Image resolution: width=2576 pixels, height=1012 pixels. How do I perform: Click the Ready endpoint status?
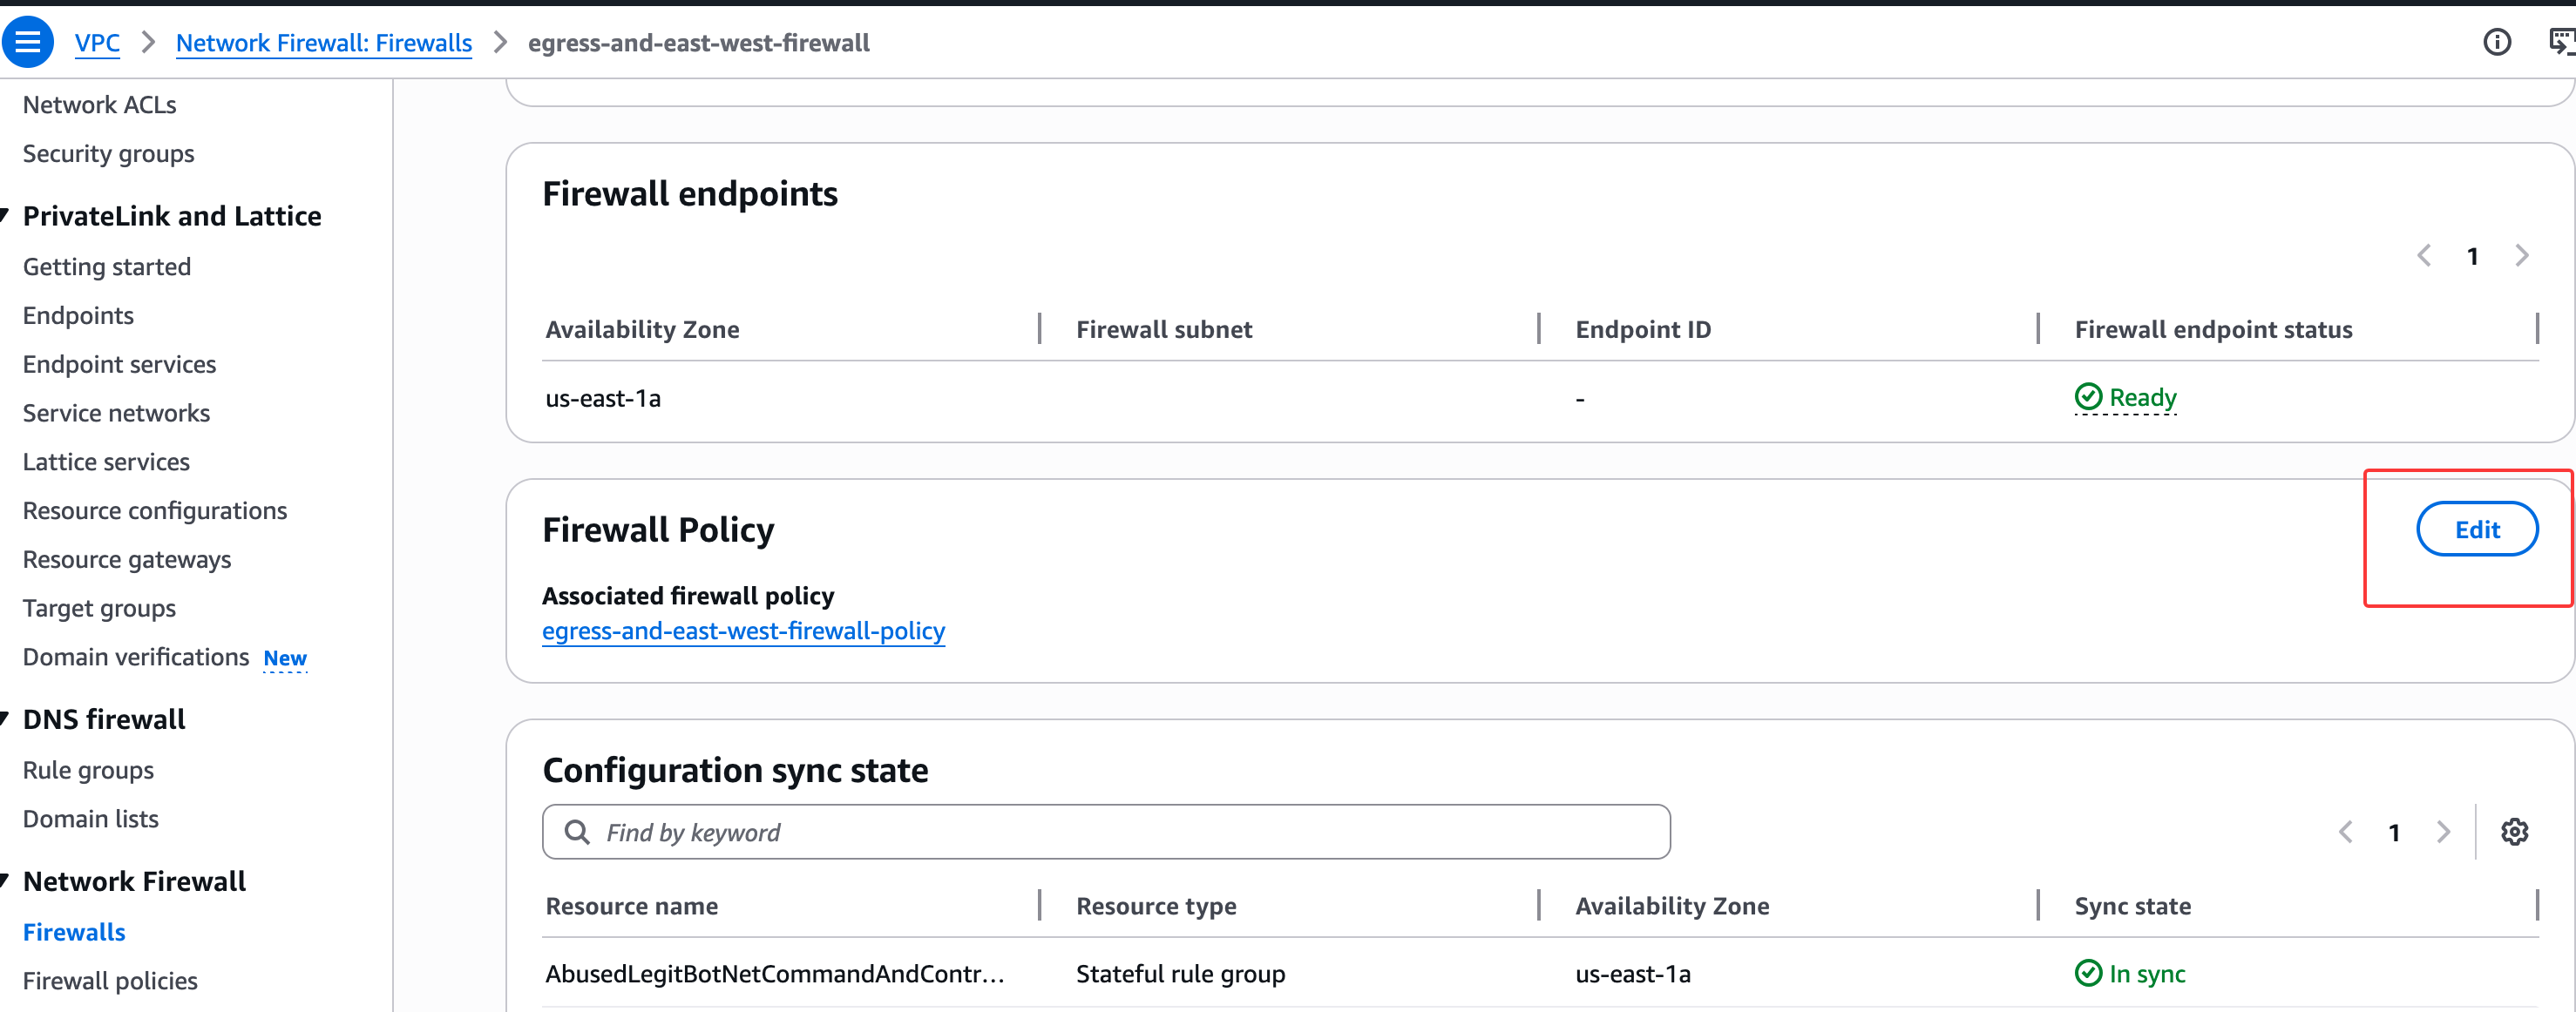pyautogui.click(x=2141, y=398)
